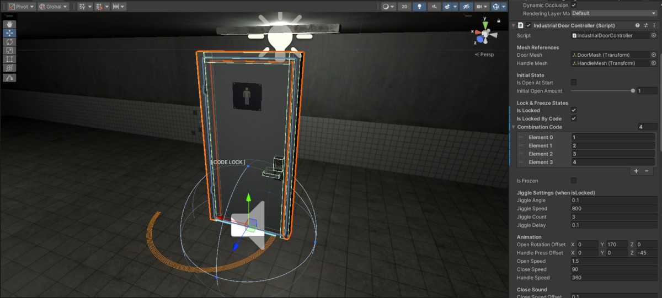Open the grid visibility dropdown arrow
The image size is (662, 298).
tap(89, 7)
